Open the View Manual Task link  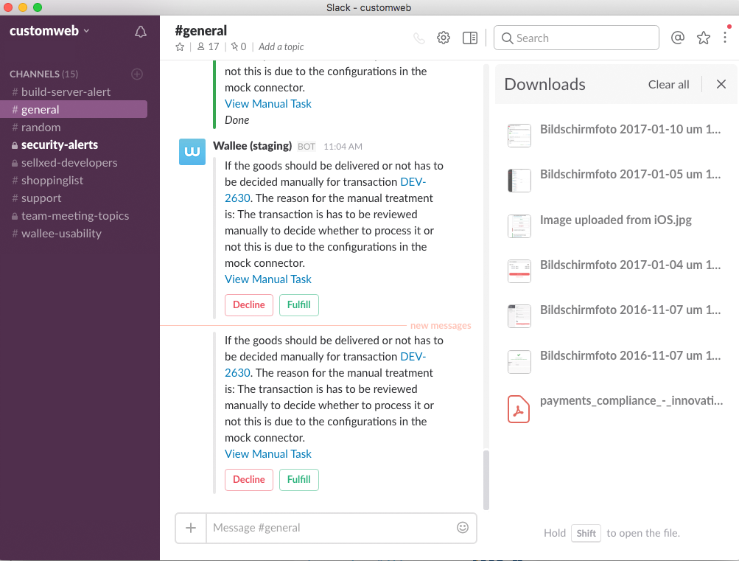pyautogui.click(x=267, y=453)
